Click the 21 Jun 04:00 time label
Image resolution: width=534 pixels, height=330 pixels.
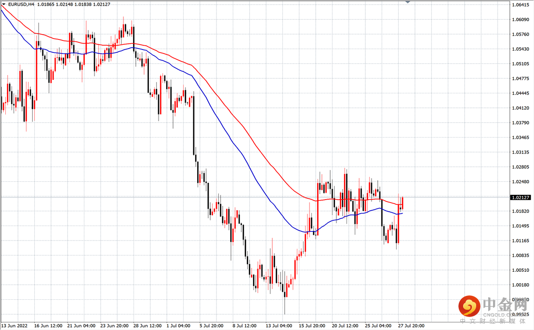(81, 326)
